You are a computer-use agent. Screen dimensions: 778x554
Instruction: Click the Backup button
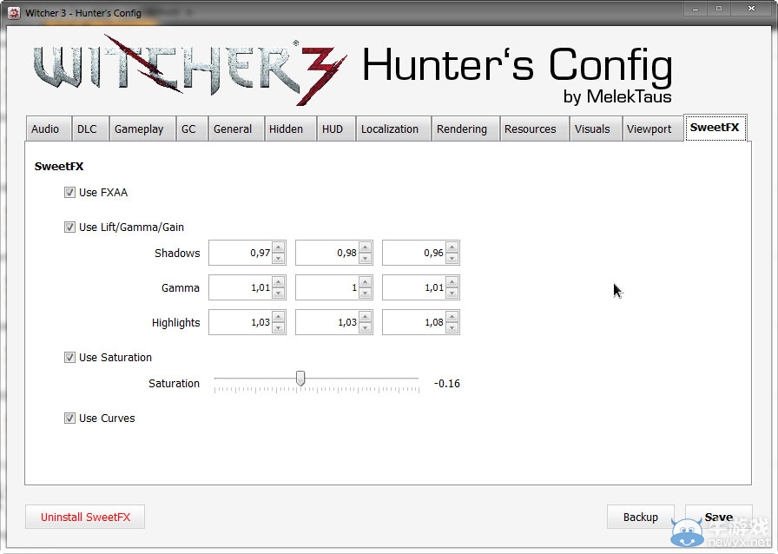(641, 517)
